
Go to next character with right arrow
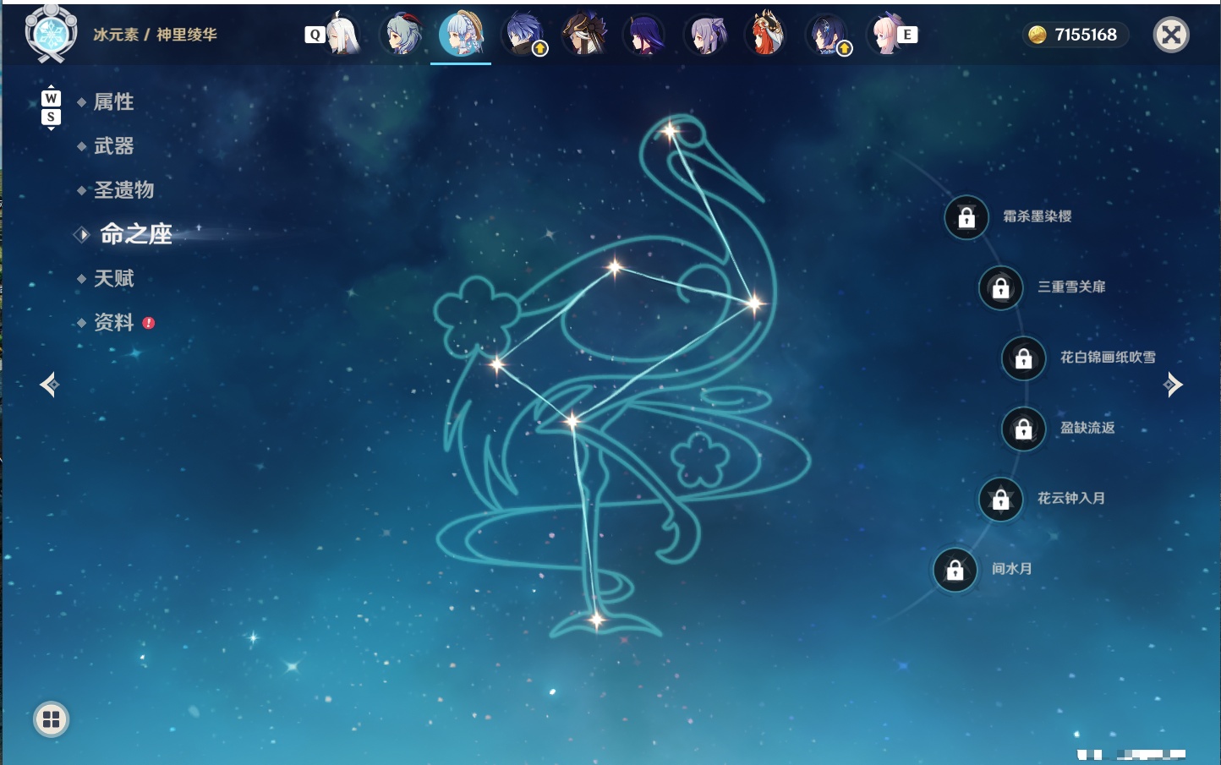pos(1173,385)
